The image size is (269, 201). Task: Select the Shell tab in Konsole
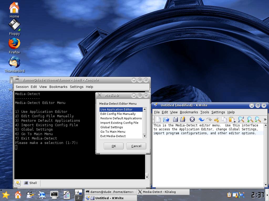(30, 183)
